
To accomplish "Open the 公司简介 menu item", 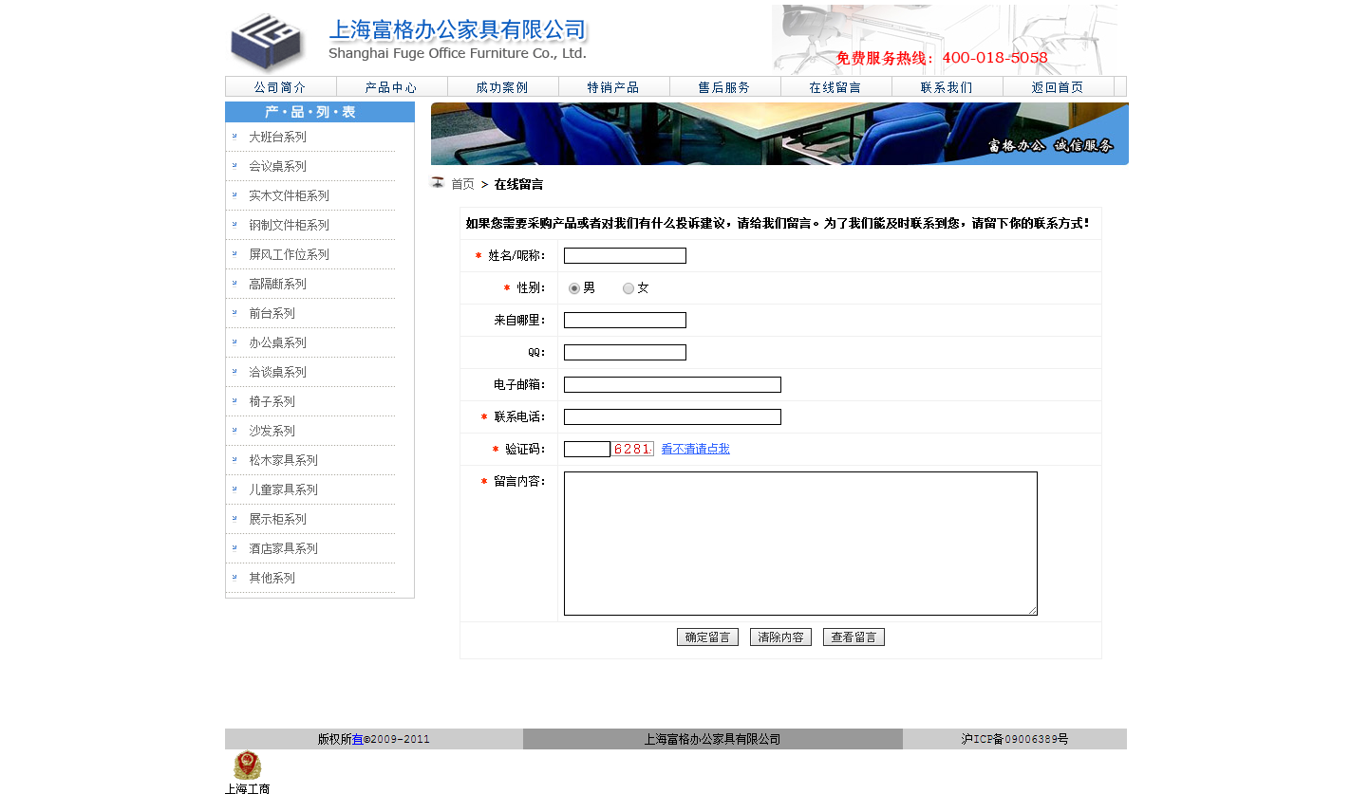I will click(280, 87).
